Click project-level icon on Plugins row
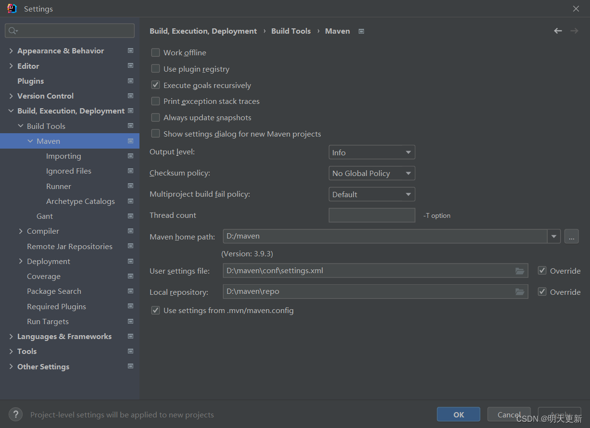Viewport: 590px width, 428px height. [x=130, y=81]
